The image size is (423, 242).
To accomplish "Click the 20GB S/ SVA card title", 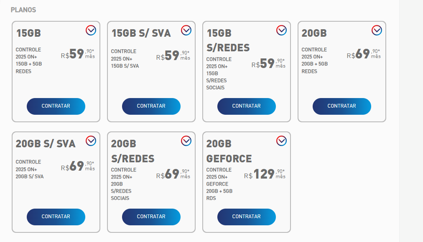I will 46,144.
